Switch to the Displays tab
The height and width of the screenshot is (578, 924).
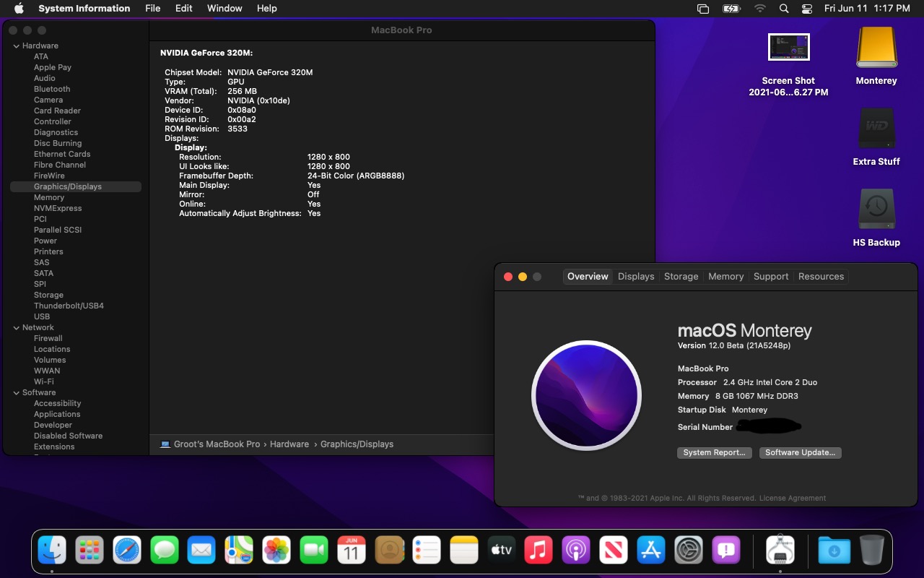point(636,277)
